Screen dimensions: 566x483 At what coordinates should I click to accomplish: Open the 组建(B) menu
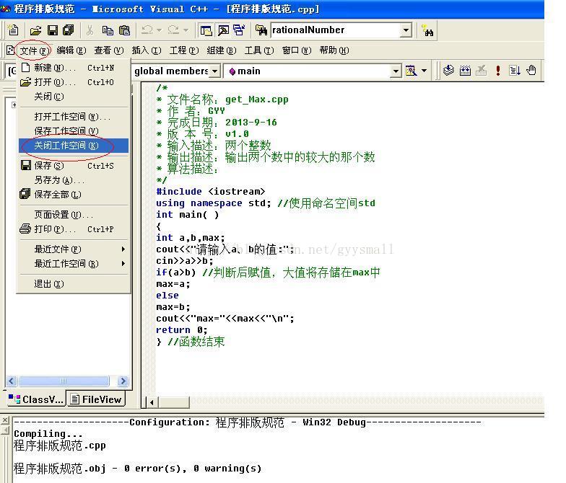221,50
